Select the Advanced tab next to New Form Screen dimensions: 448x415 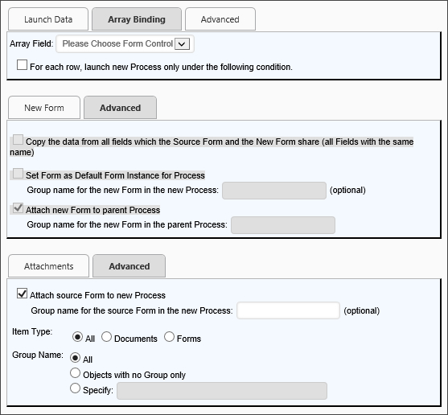(x=120, y=108)
